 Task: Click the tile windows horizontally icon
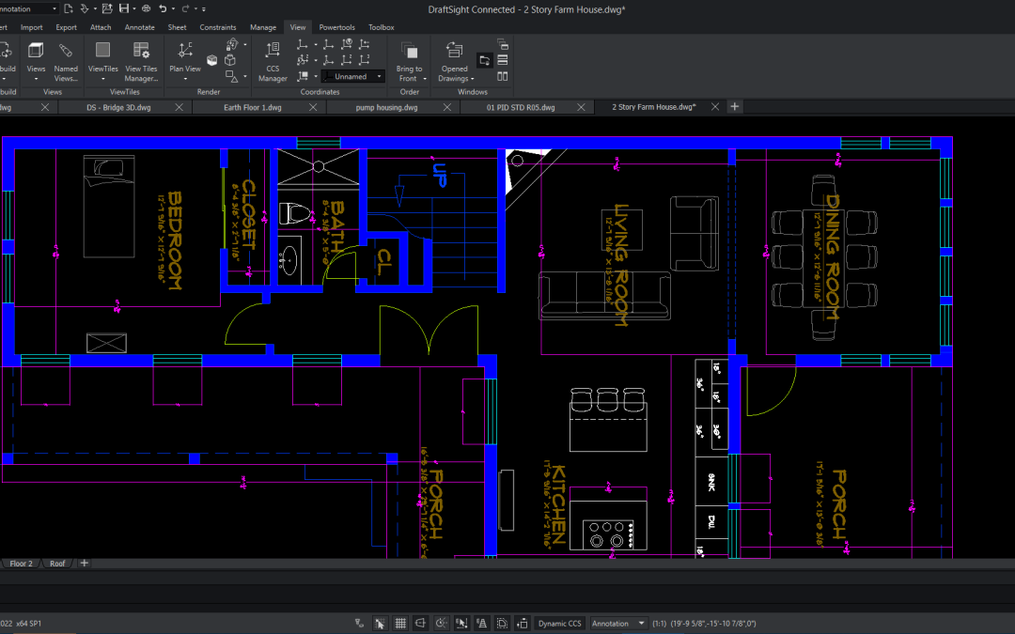click(502, 60)
